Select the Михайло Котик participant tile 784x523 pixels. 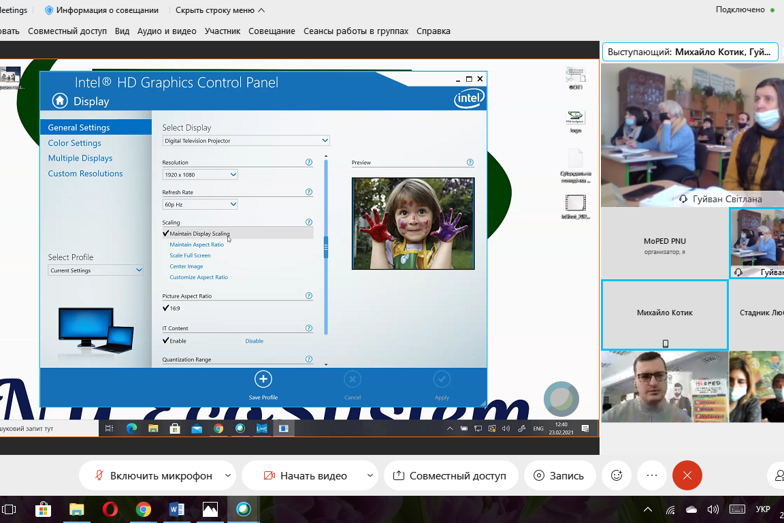click(664, 313)
